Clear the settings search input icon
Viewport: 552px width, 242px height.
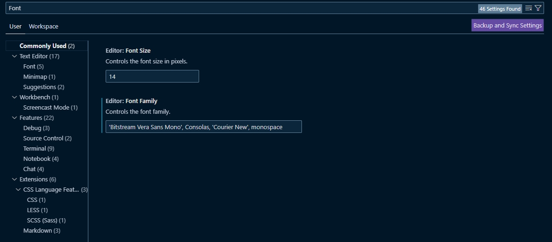point(529,8)
